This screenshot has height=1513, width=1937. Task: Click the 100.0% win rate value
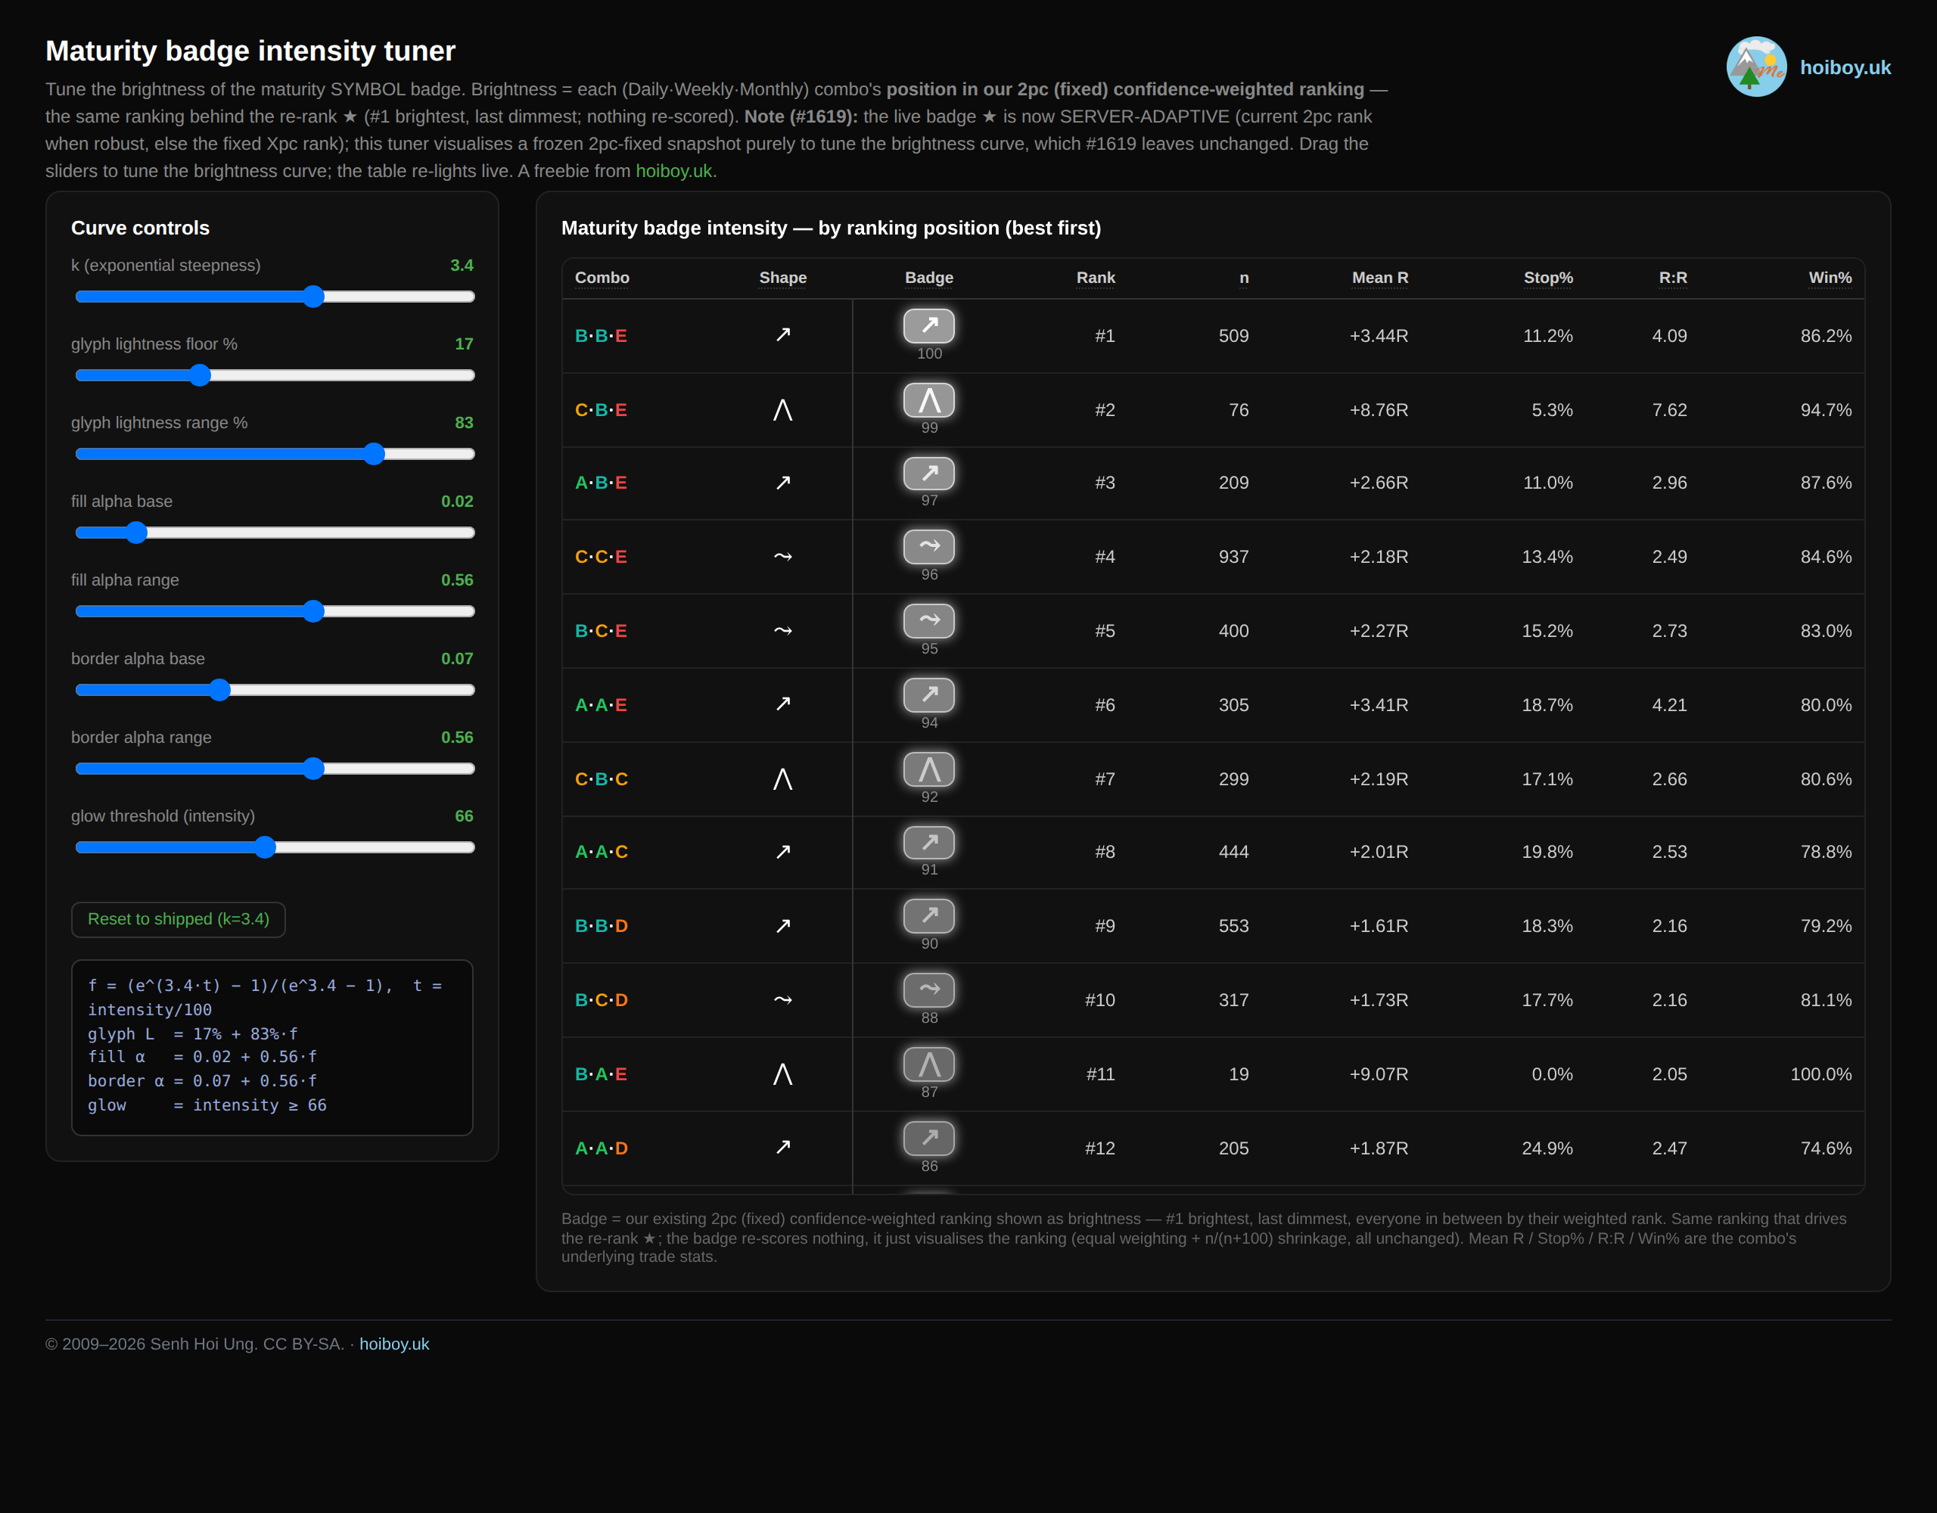(1820, 1074)
